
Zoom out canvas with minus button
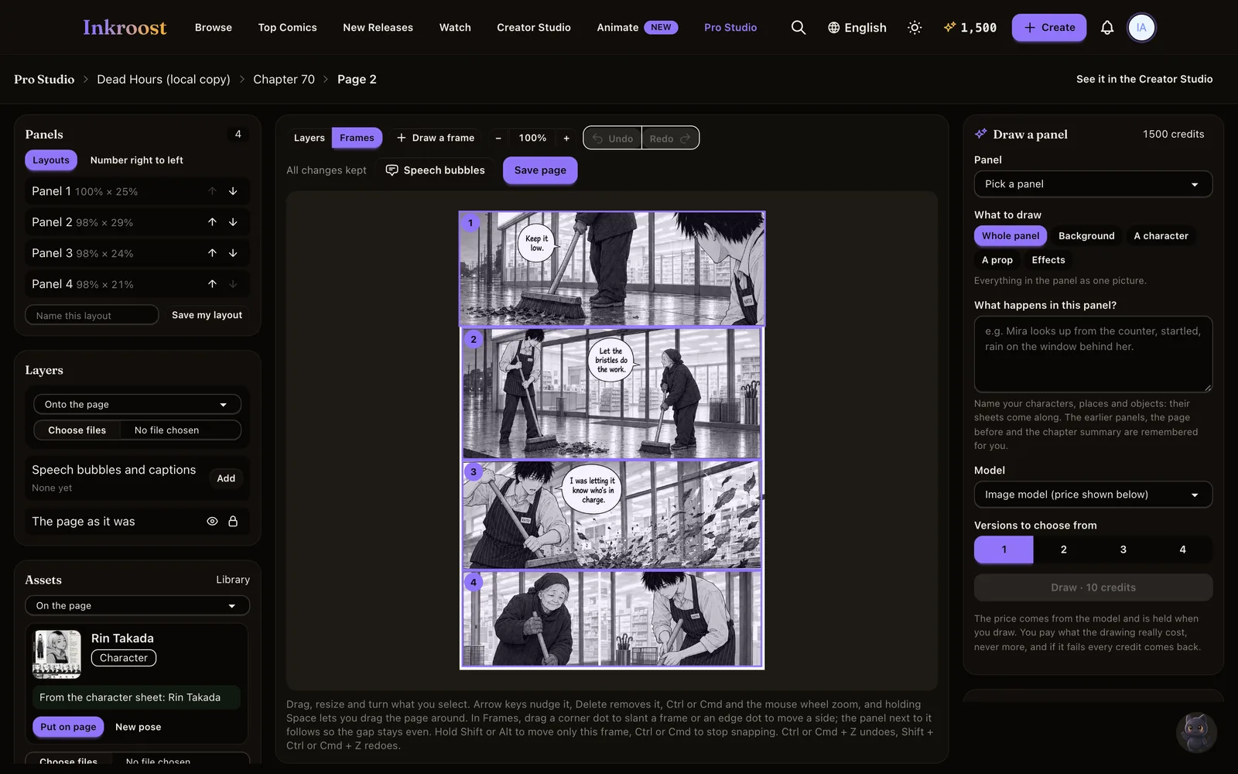click(x=498, y=138)
